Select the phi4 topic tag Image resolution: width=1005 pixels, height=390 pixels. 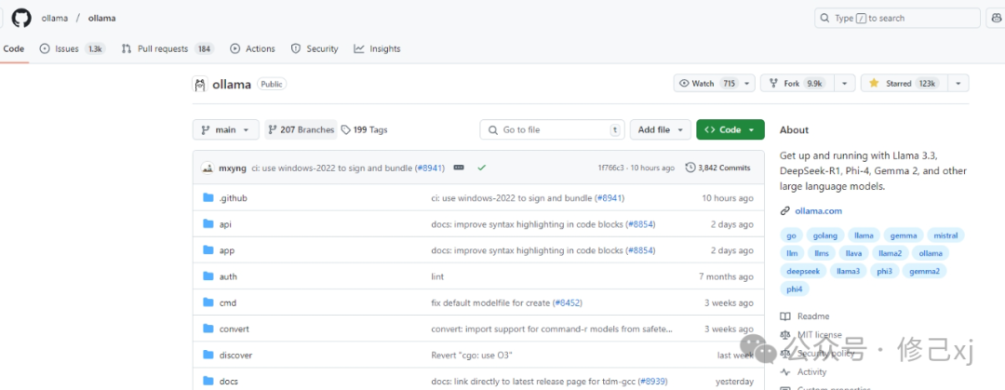[794, 289]
